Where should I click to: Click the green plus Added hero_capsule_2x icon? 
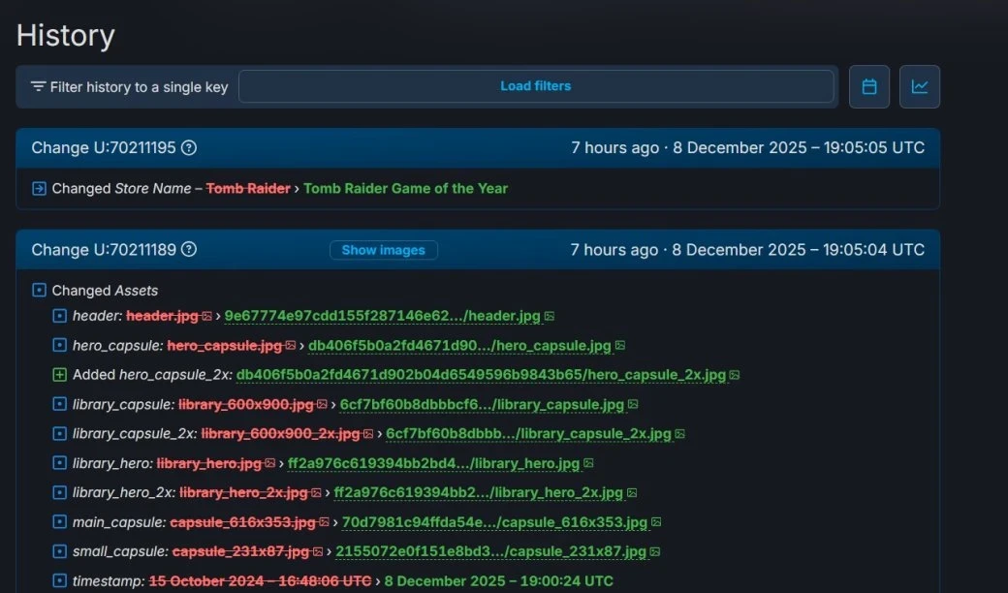(59, 375)
